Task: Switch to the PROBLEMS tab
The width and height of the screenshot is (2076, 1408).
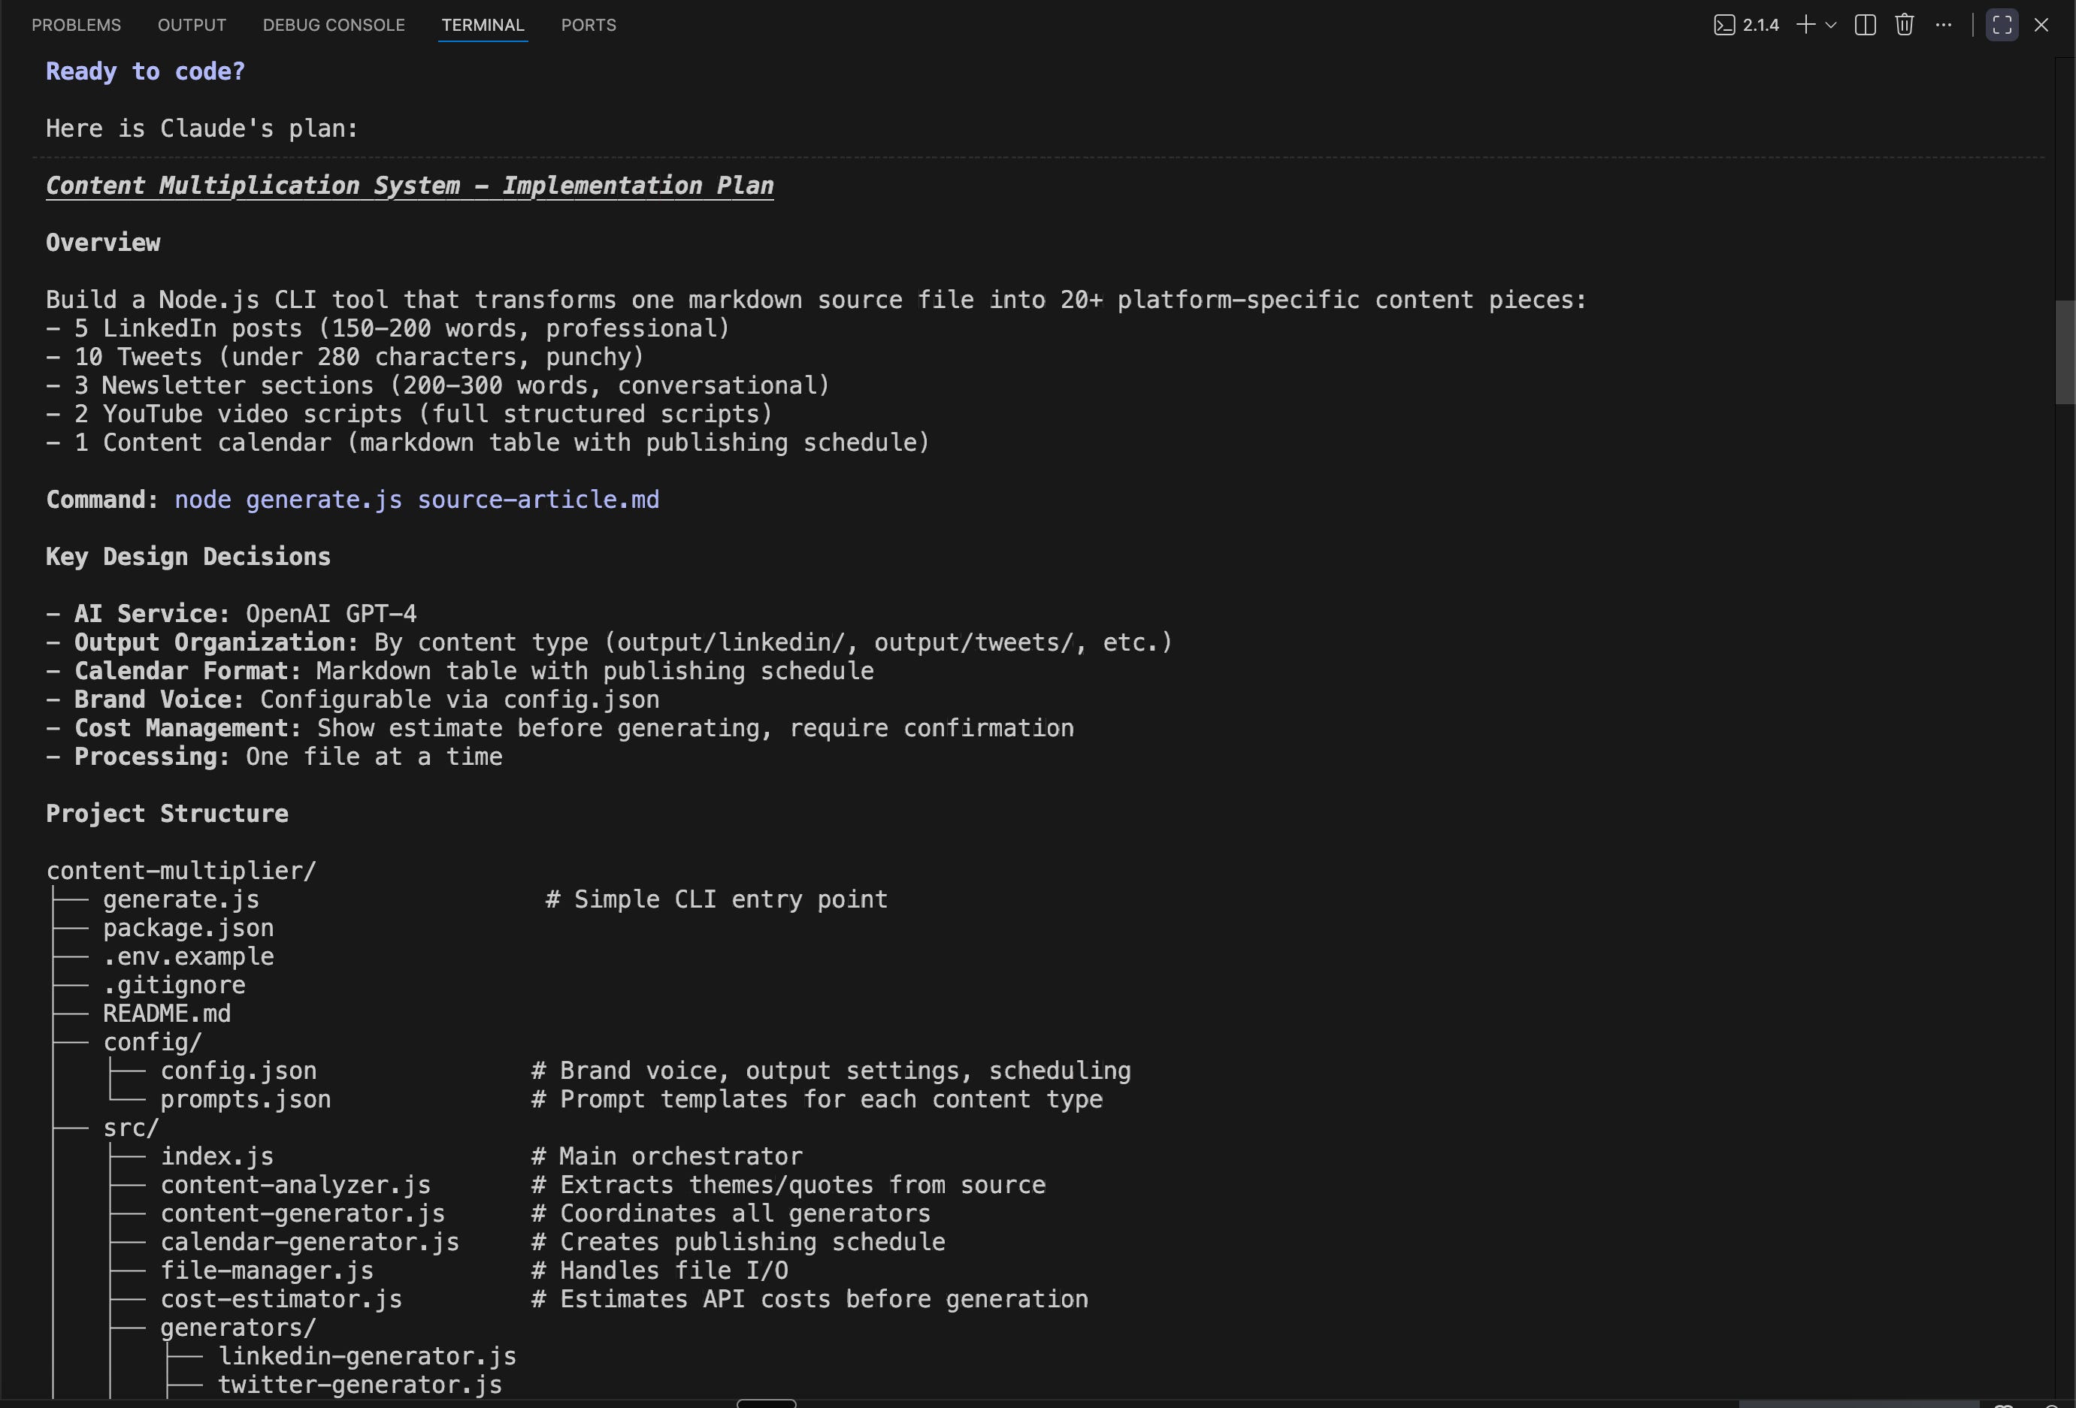Action: (x=76, y=25)
